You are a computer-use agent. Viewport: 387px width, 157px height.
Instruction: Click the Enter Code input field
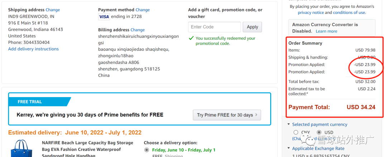(x=214, y=27)
